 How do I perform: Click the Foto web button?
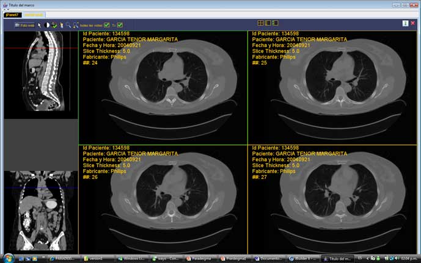click(x=25, y=25)
